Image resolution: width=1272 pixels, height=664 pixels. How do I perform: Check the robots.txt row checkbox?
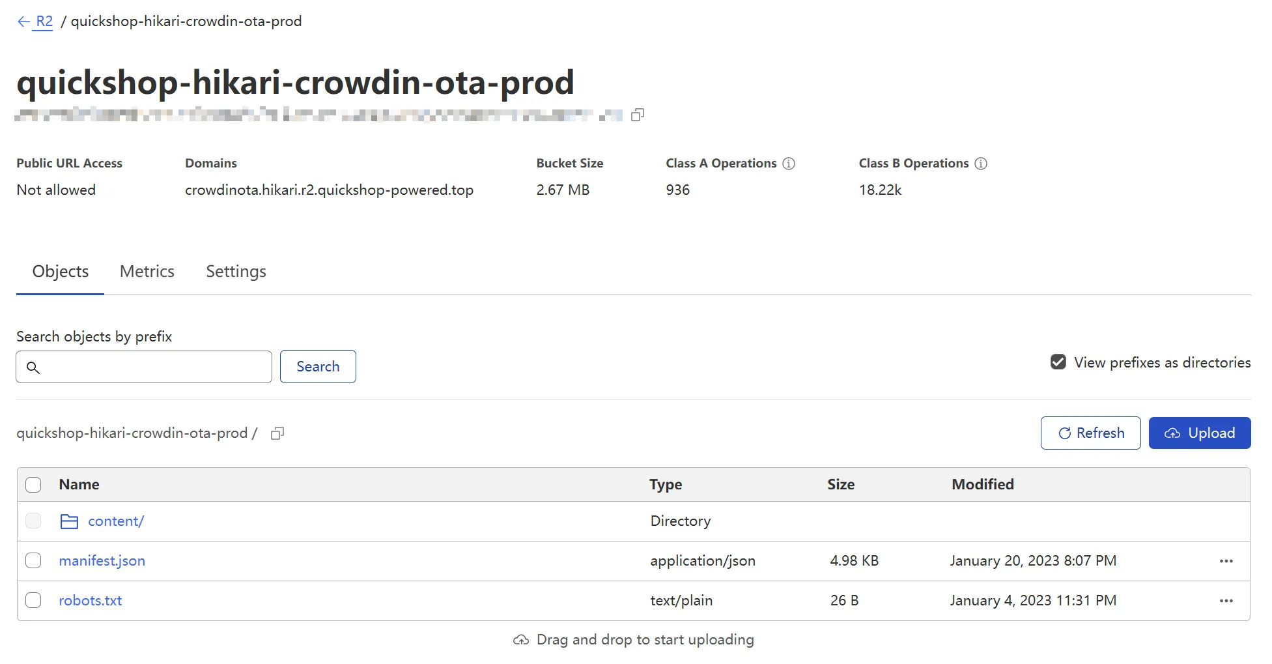[x=33, y=601]
